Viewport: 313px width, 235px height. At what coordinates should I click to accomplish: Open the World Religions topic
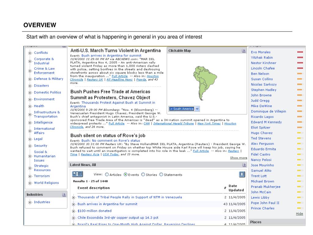click(x=46, y=183)
